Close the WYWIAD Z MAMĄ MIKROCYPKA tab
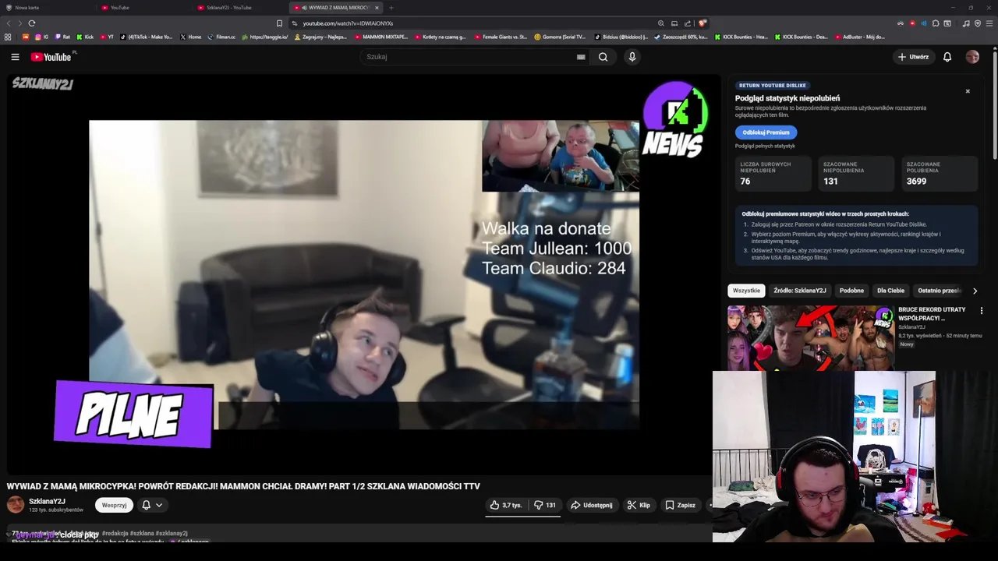This screenshot has height=561, width=998. tap(377, 8)
